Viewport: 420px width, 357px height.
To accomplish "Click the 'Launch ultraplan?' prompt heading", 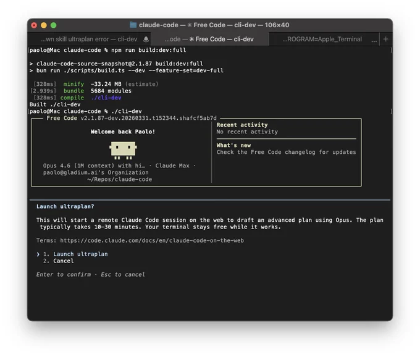I will click(x=65, y=206).
